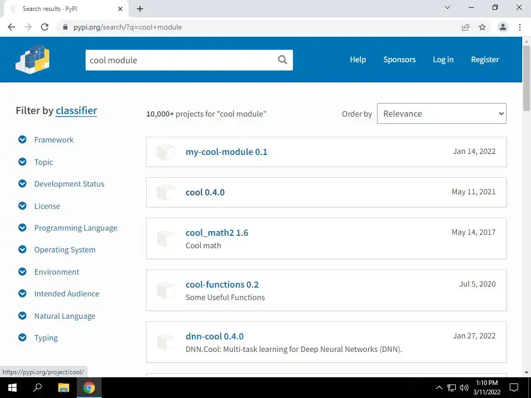Viewport: 531px width, 398px height.
Task: Click the share page icon in the address bar
Action: click(466, 27)
